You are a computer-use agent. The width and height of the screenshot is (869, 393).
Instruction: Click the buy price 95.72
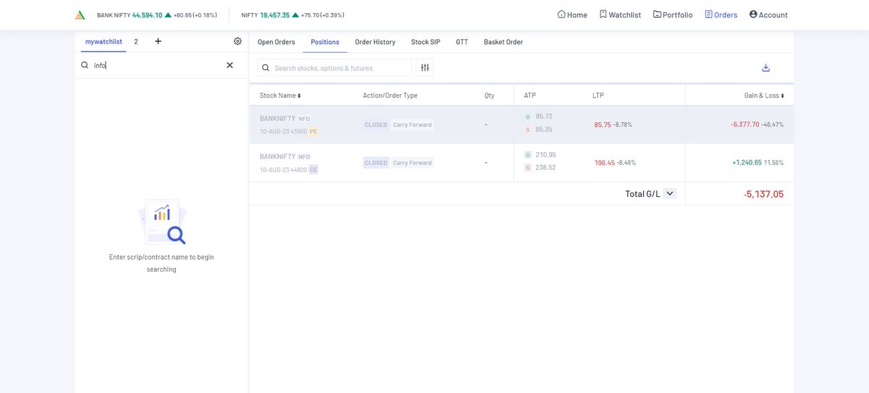544,117
